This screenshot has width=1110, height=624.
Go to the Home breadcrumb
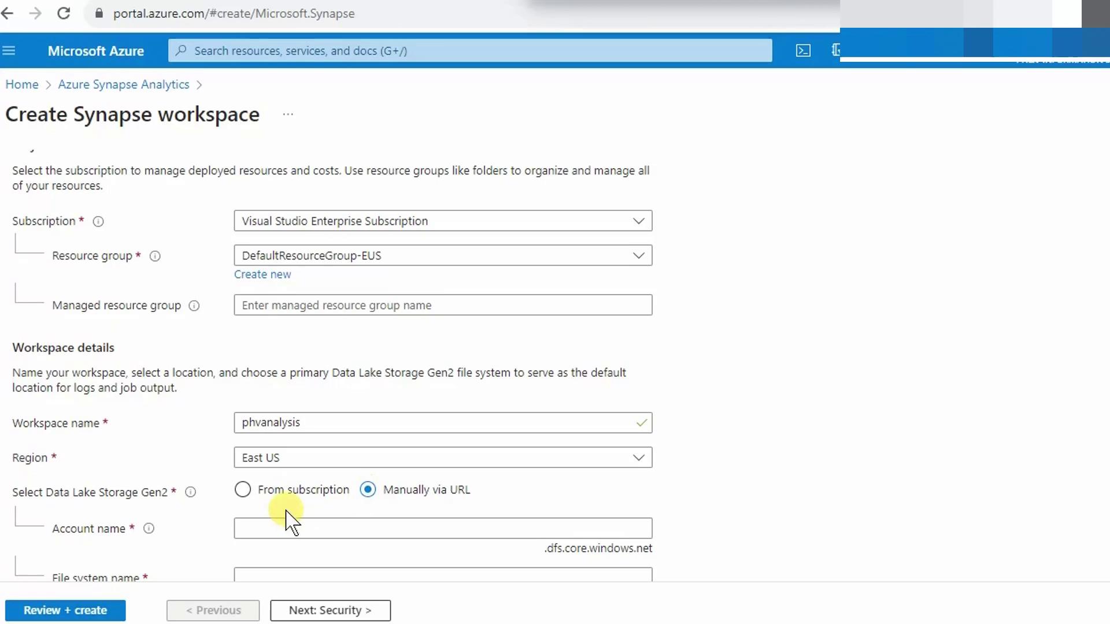click(22, 84)
